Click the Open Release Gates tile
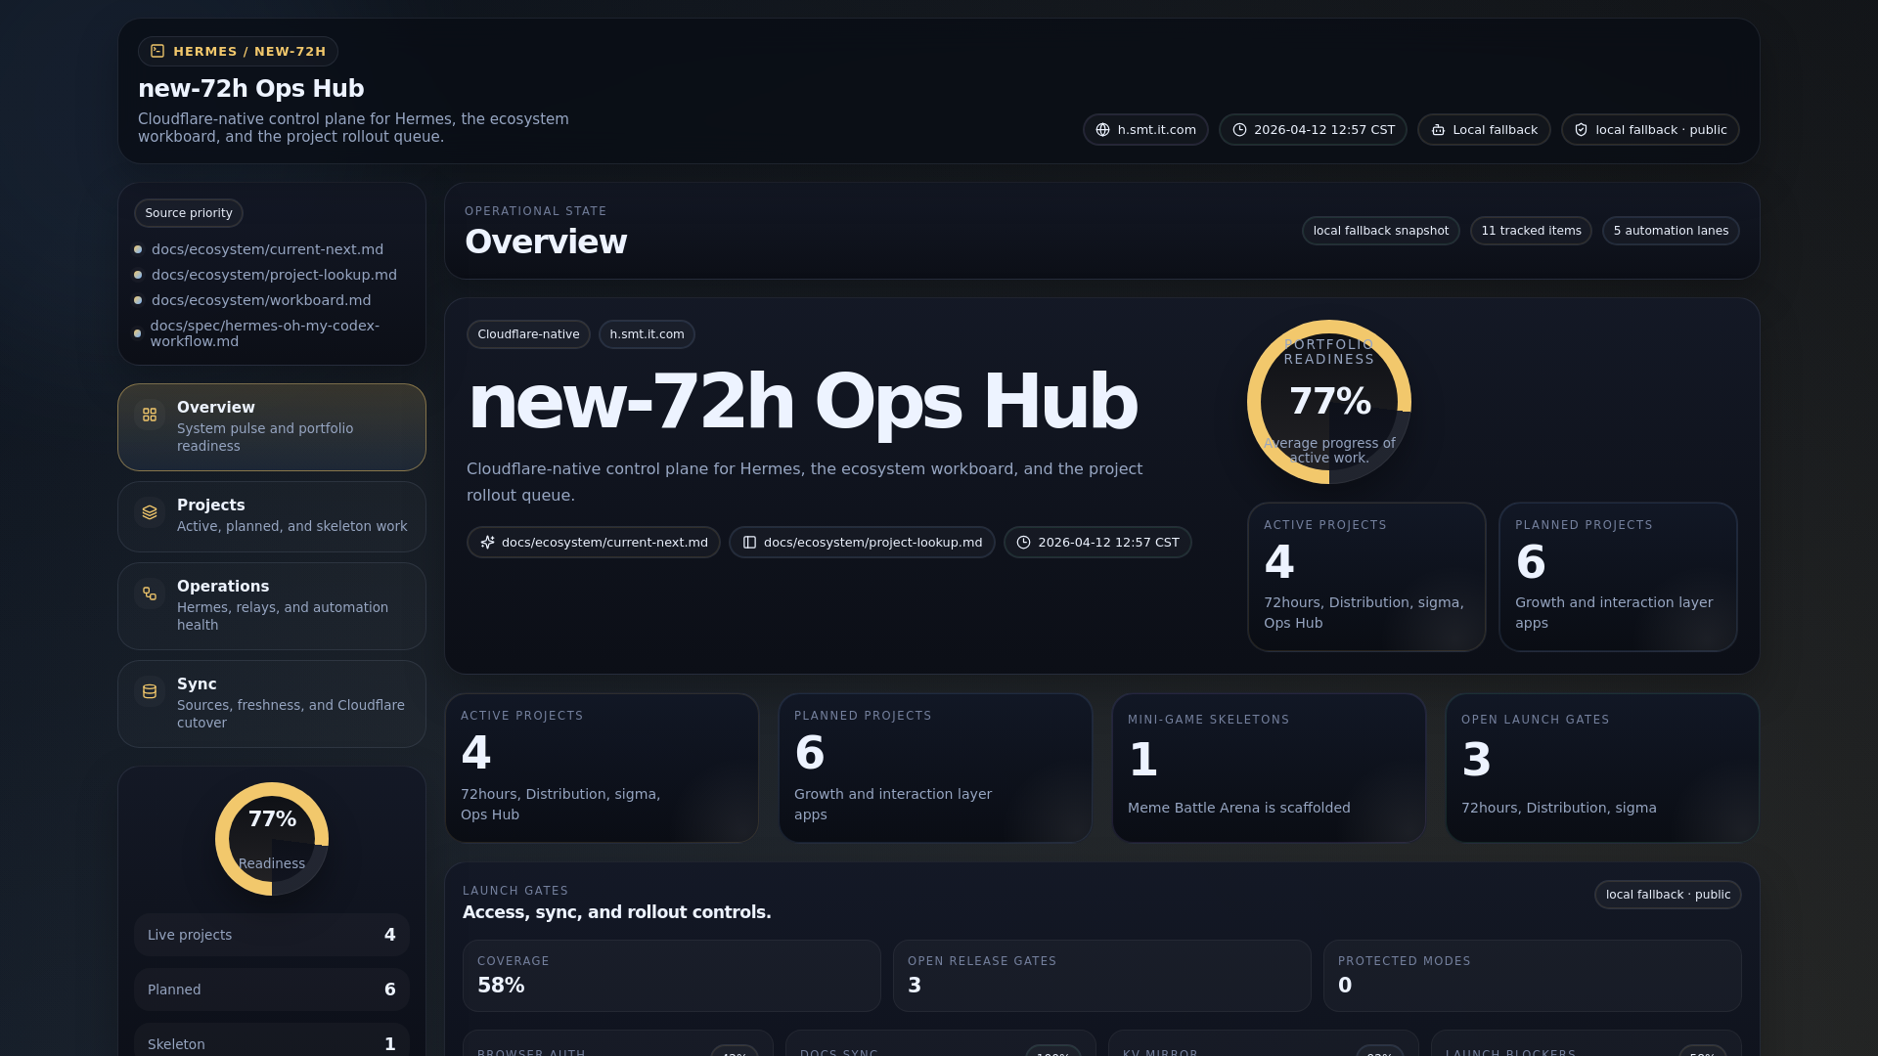The image size is (1878, 1056). point(1102,976)
